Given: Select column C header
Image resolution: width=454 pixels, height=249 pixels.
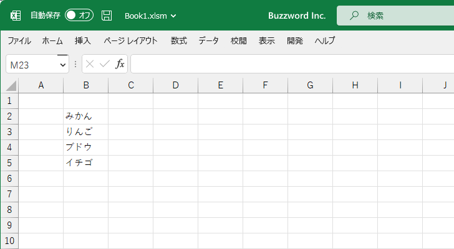Looking at the screenshot, I should click(130, 85).
